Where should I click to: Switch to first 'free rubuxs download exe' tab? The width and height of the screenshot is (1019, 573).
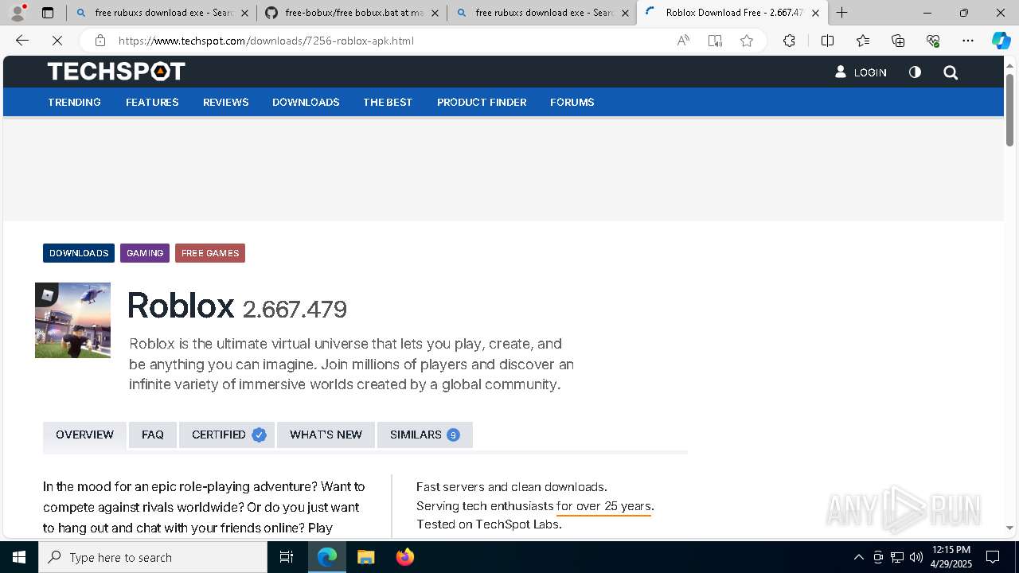coord(162,13)
